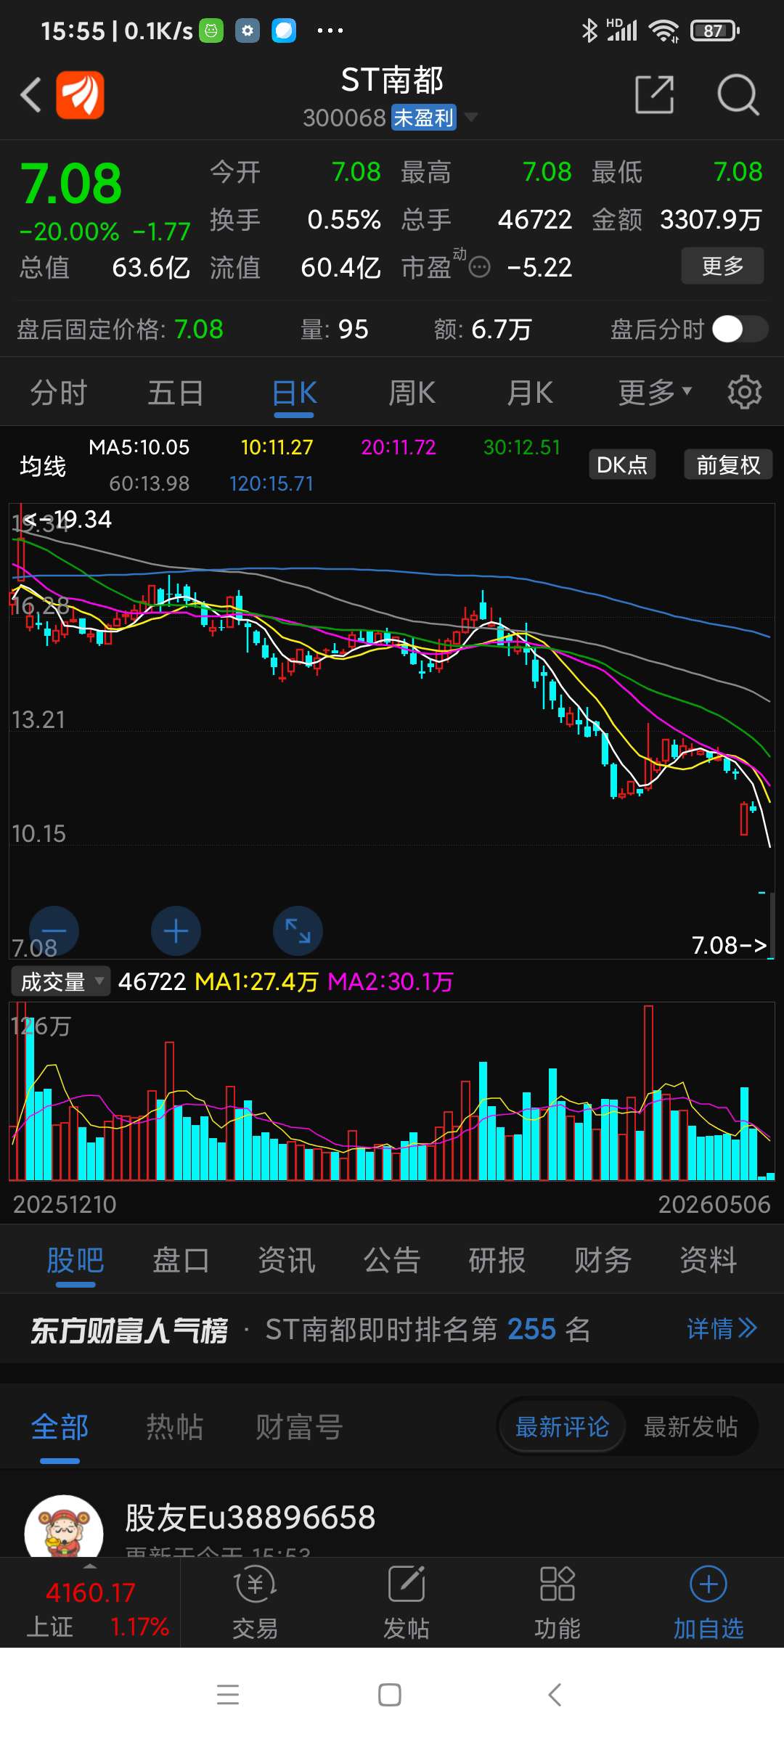Open 详情 popularity ranking link
This screenshot has width=784, height=1742.
722,1329
